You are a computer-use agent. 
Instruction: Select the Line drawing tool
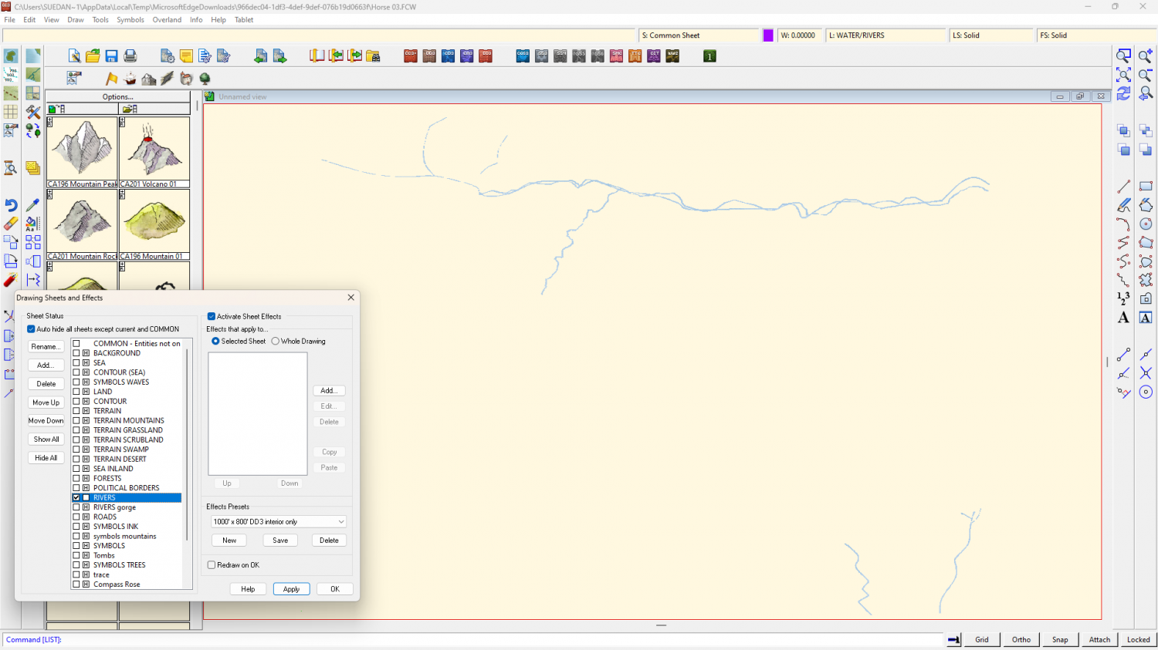pos(1123,187)
